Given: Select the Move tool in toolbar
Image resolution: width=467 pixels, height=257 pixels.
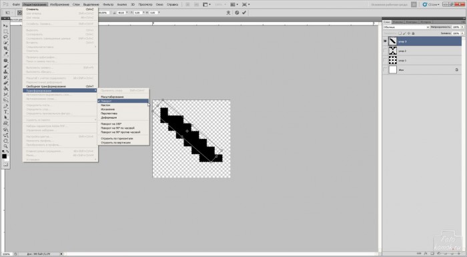Looking at the screenshot, I should [5, 26].
